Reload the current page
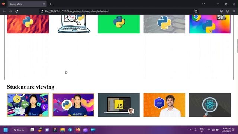Image resolution: width=238 pixels, height=134 pixels. click(17, 12)
